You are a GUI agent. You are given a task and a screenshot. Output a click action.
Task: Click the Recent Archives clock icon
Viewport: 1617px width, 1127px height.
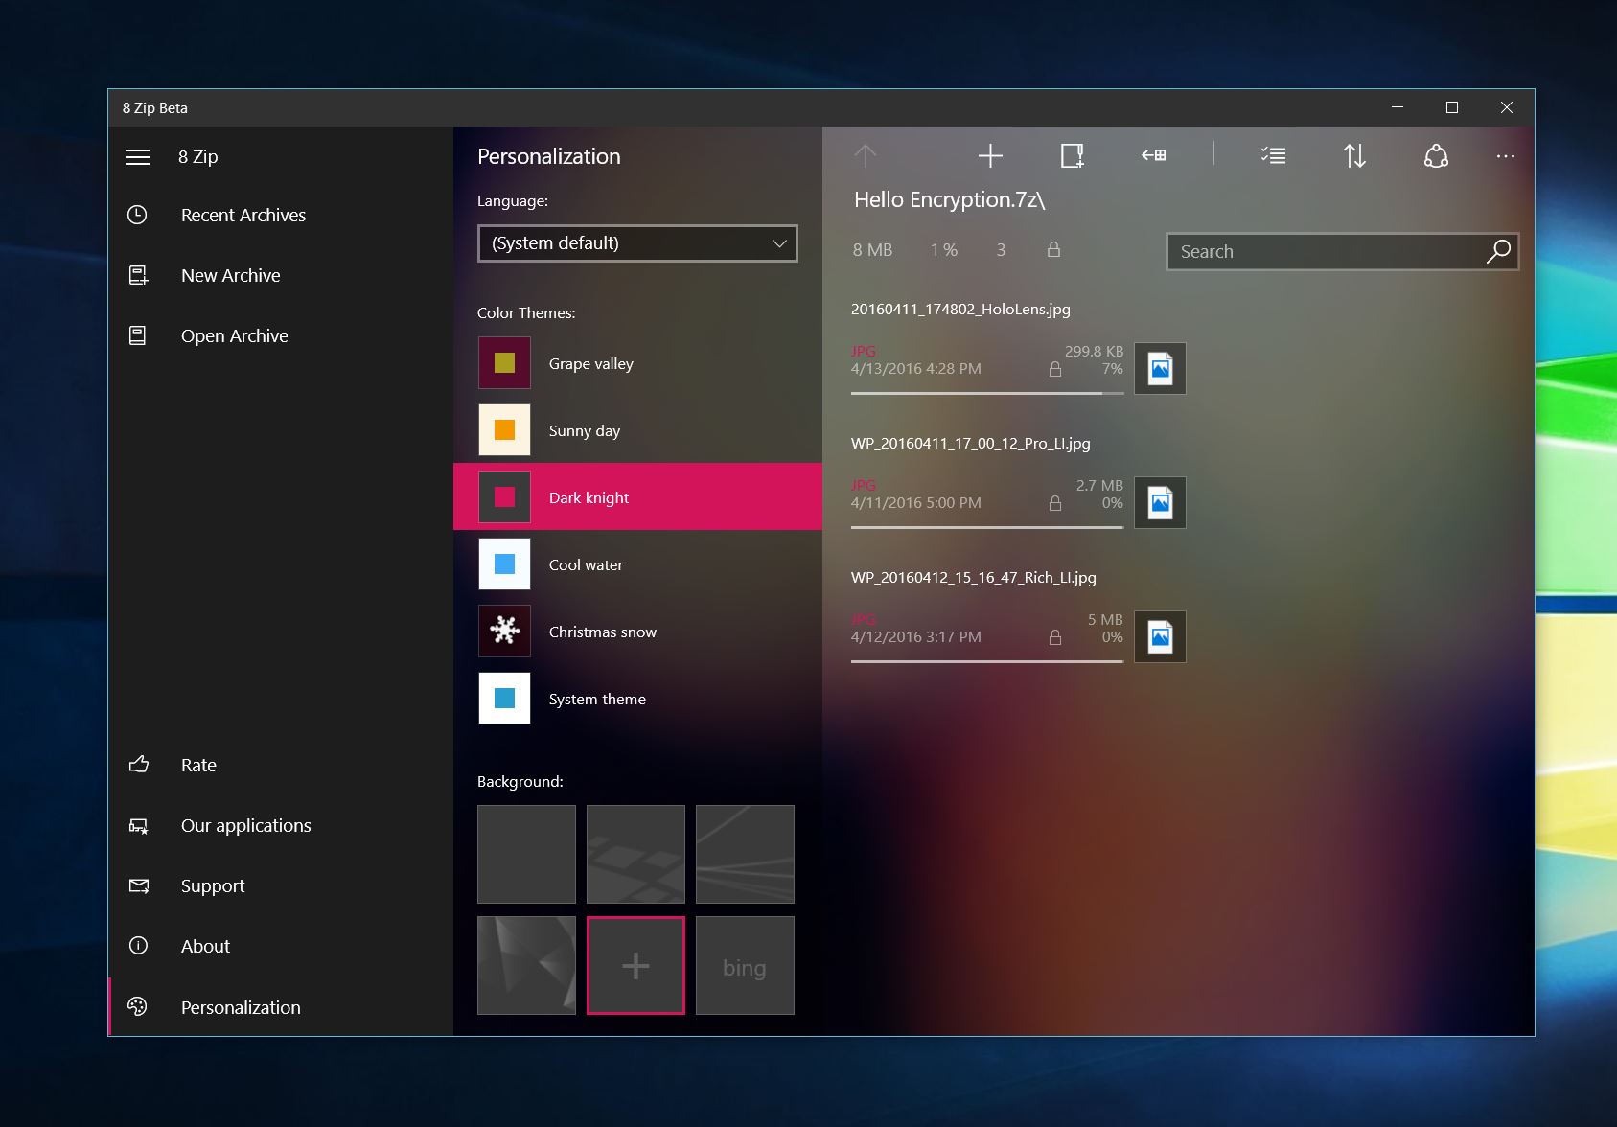tap(138, 215)
